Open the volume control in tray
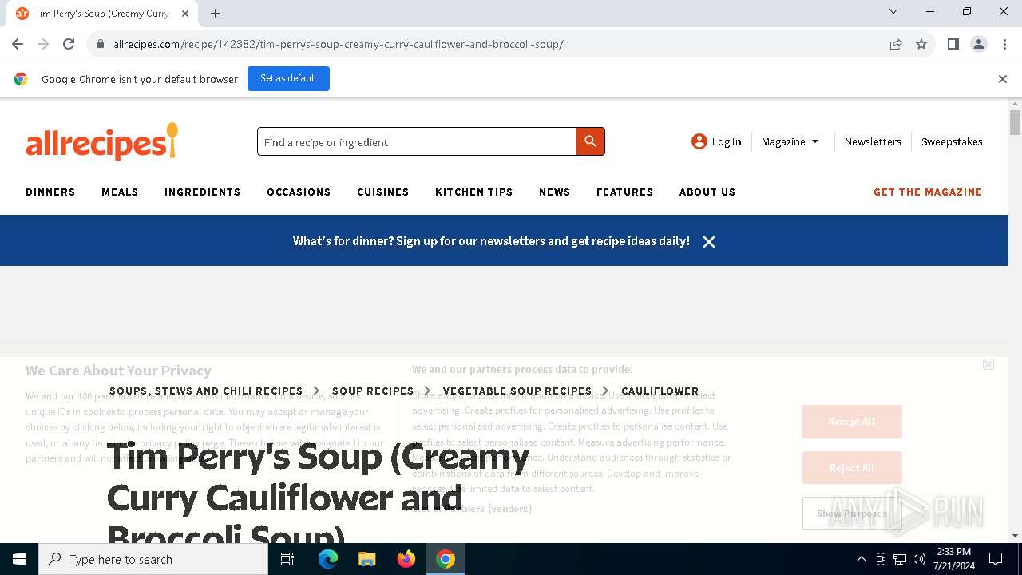This screenshot has height=575, width=1022. (x=919, y=559)
